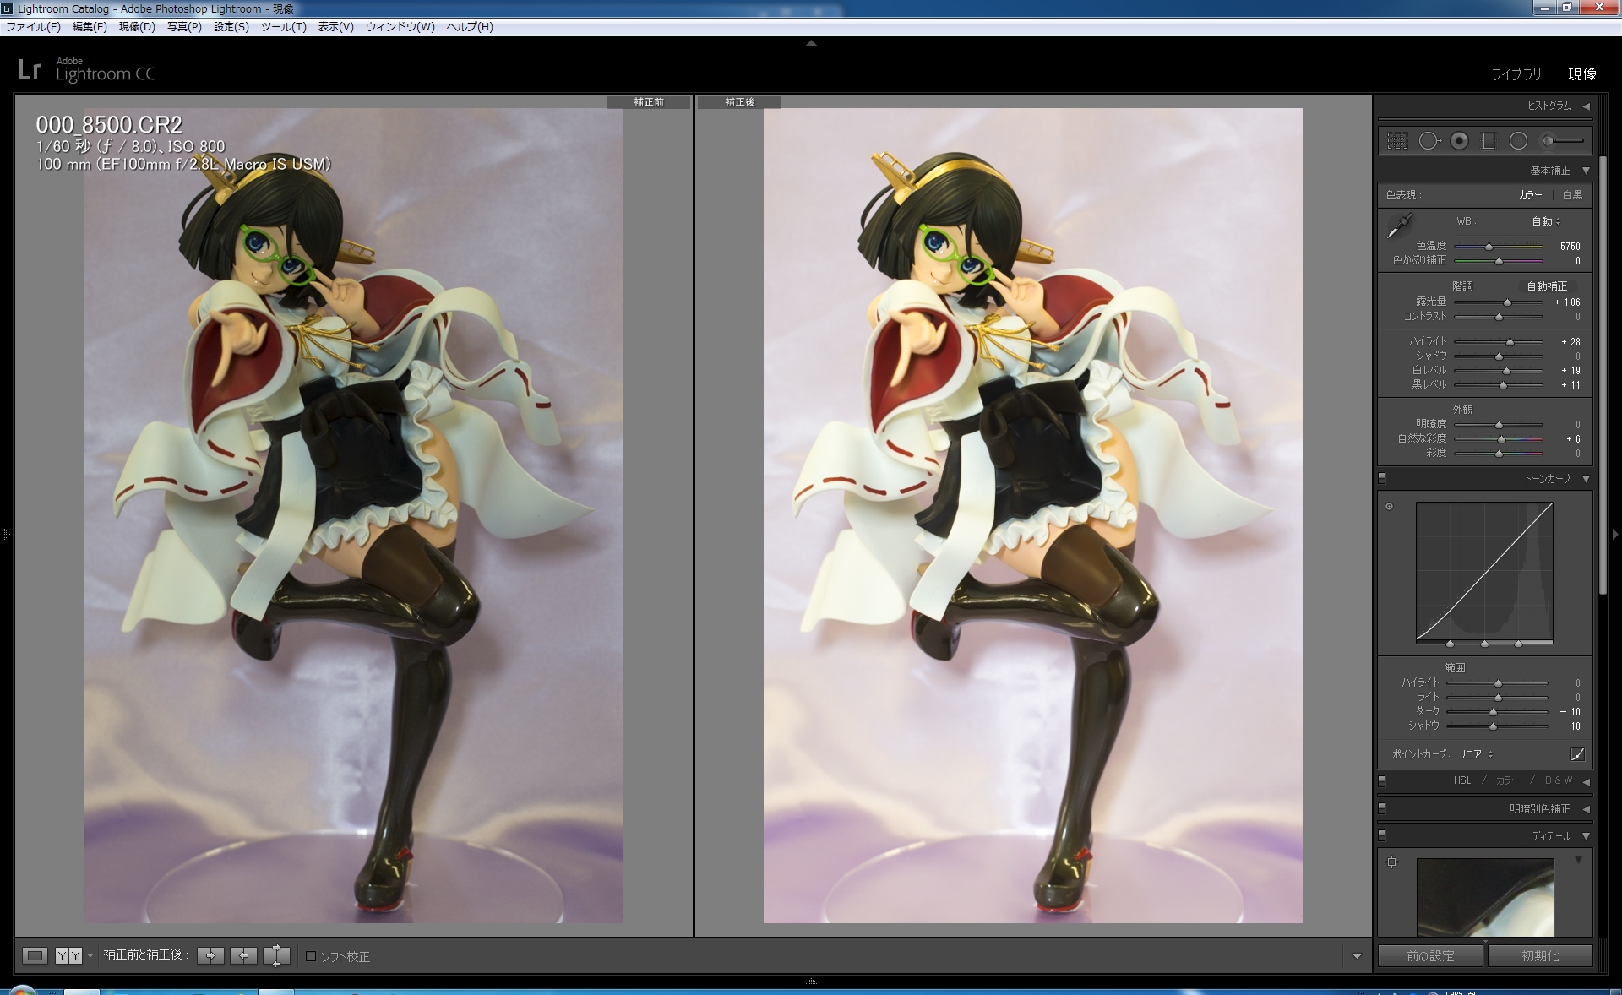This screenshot has height=995, width=1622.
Task: Open the Develop (現像(D)) menu
Action: click(137, 27)
